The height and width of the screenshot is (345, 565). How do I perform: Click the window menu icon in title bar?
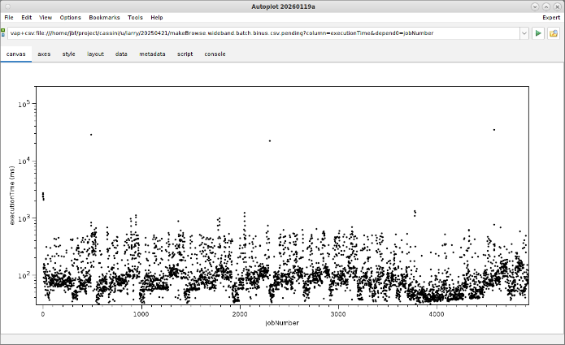[6, 6]
